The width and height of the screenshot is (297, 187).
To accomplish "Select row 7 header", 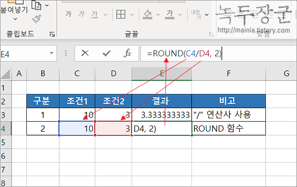I will [x=6, y=169].
